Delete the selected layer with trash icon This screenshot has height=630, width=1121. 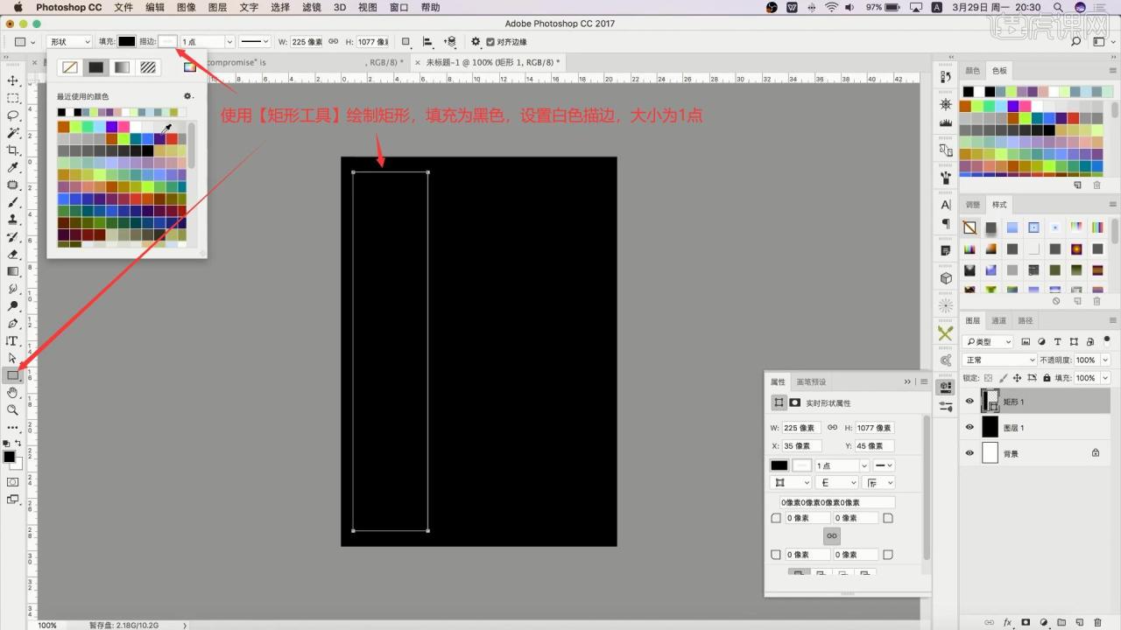coord(1096,622)
